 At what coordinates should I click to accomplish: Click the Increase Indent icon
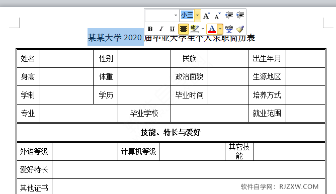click(240, 16)
